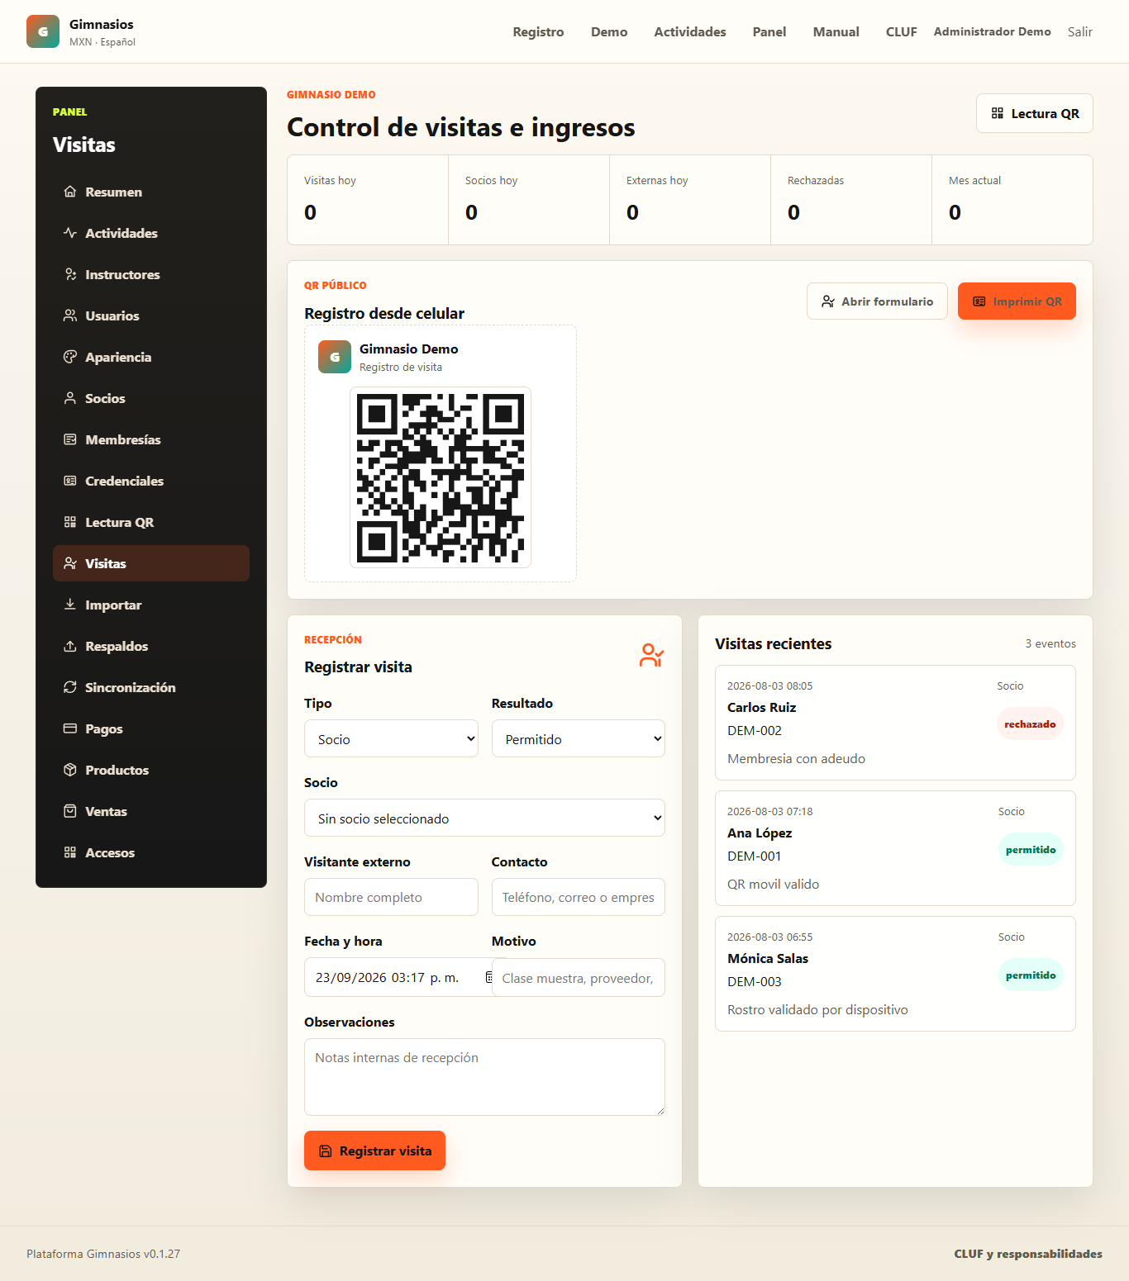The image size is (1129, 1281).
Task: Click the Credenciales ID icon in sidebar
Action: [70, 481]
